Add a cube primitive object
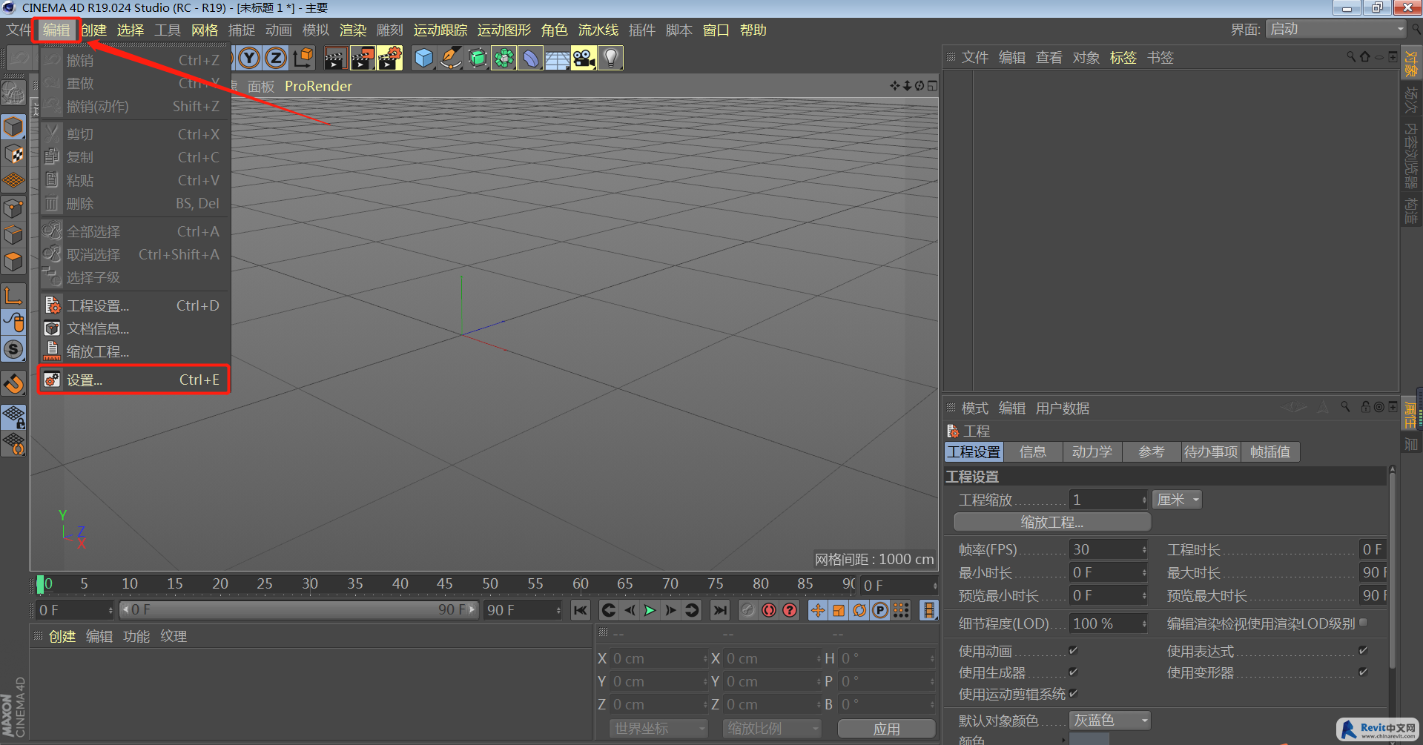1423x745 pixels. point(424,58)
